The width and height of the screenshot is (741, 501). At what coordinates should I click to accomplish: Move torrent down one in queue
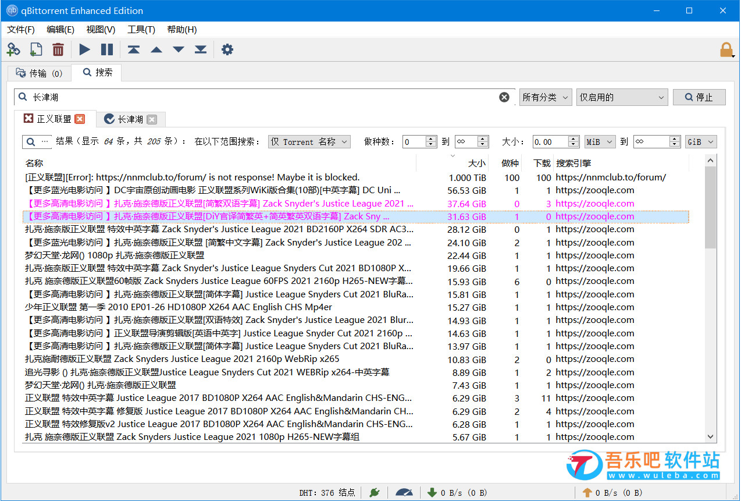point(179,49)
